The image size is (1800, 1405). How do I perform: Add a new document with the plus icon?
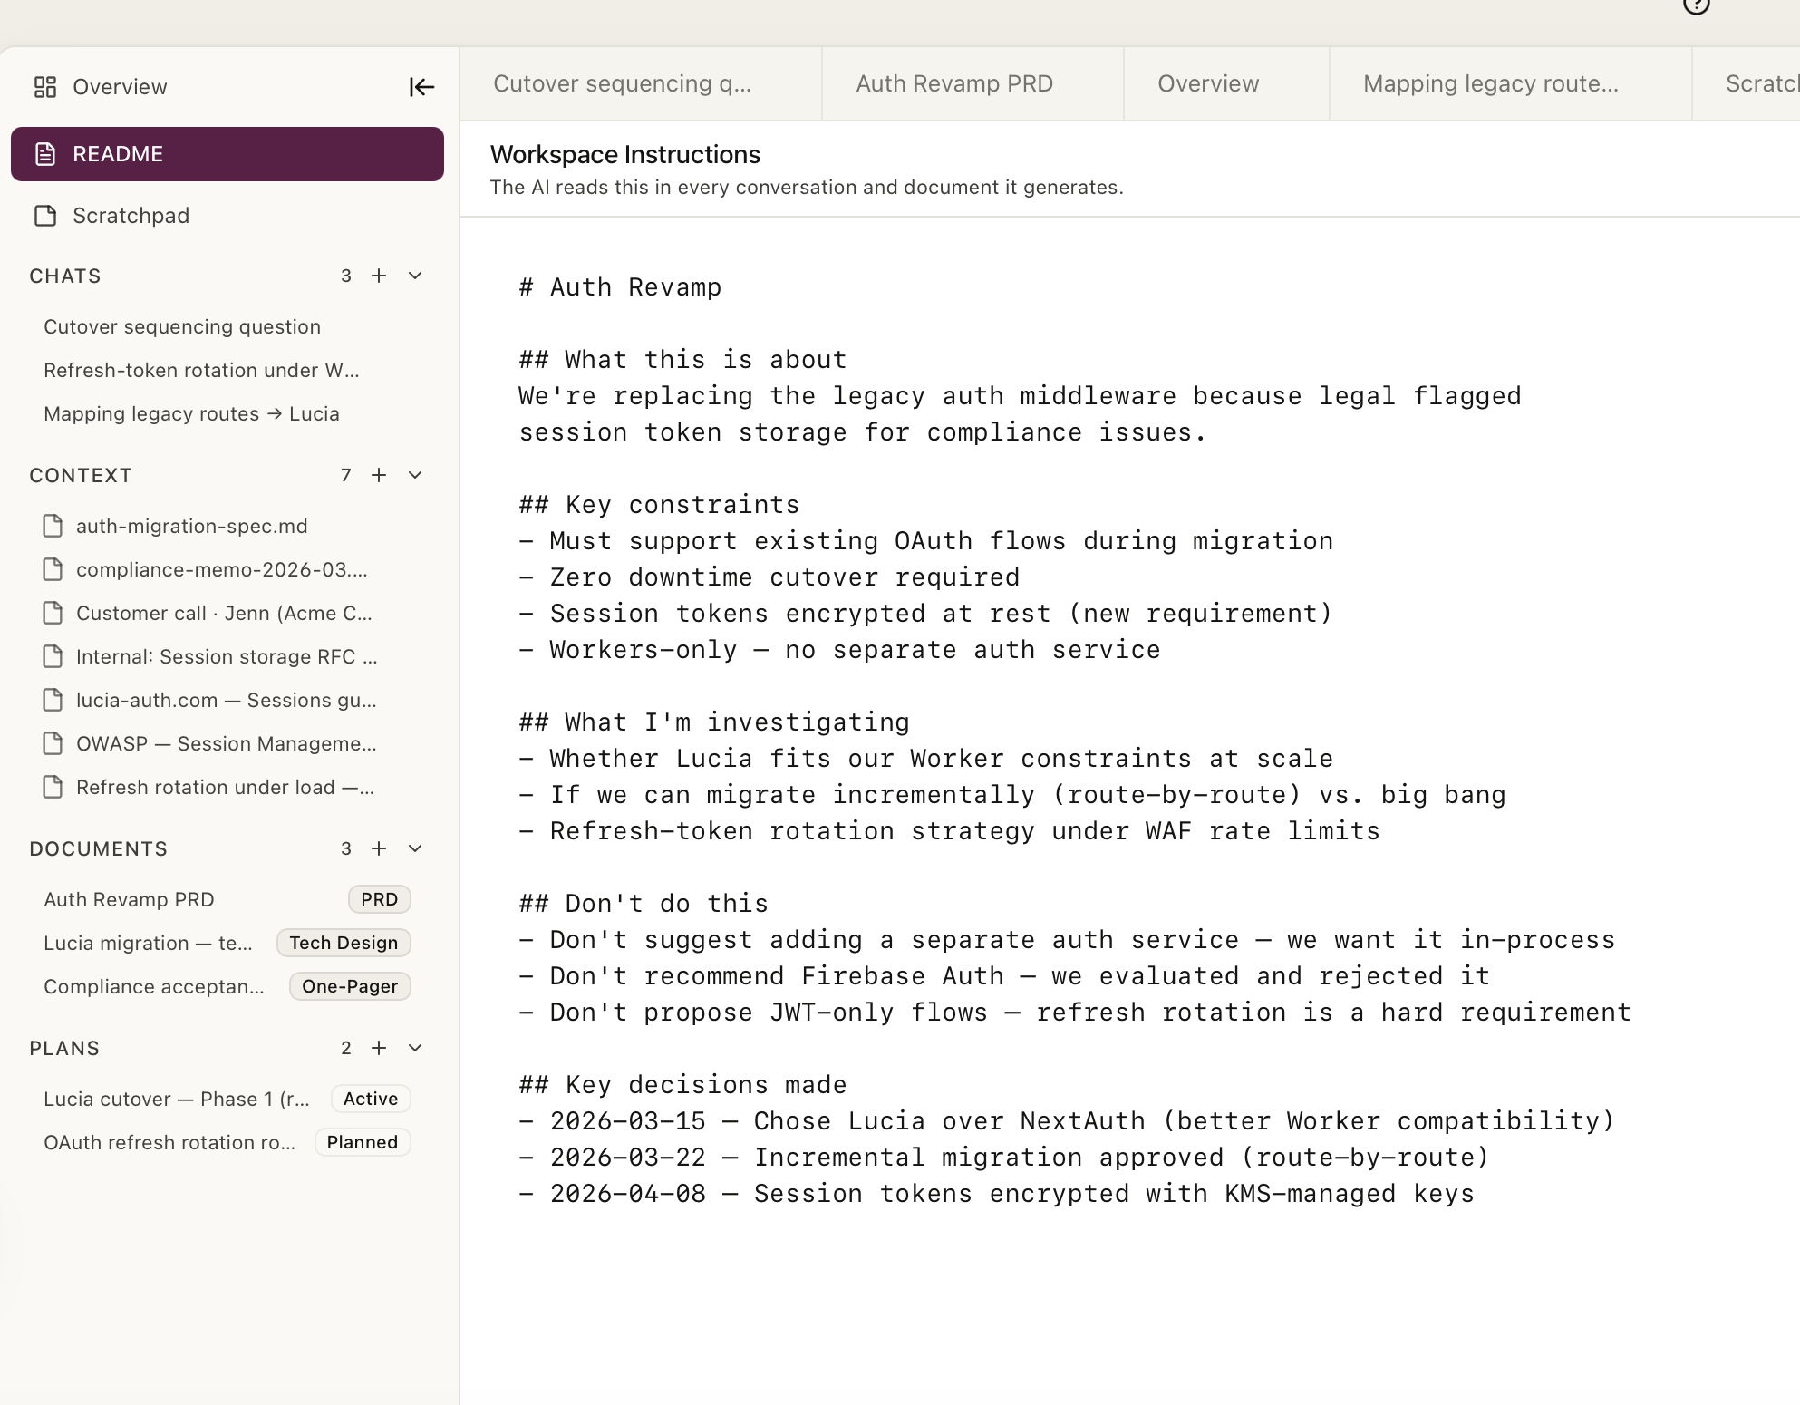[379, 848]
